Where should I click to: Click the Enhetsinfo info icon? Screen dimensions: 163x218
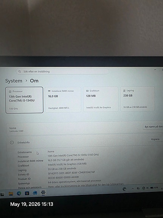[12, 143]
